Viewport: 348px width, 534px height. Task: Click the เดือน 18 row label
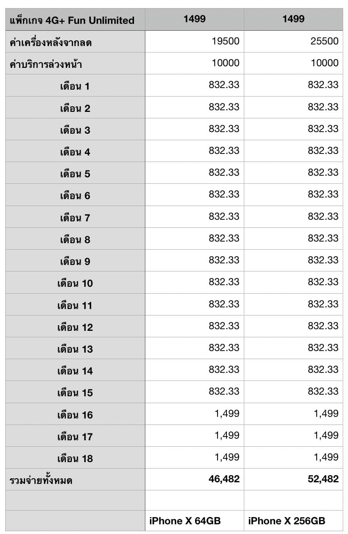pyautogui.click(x=75, y=458)
